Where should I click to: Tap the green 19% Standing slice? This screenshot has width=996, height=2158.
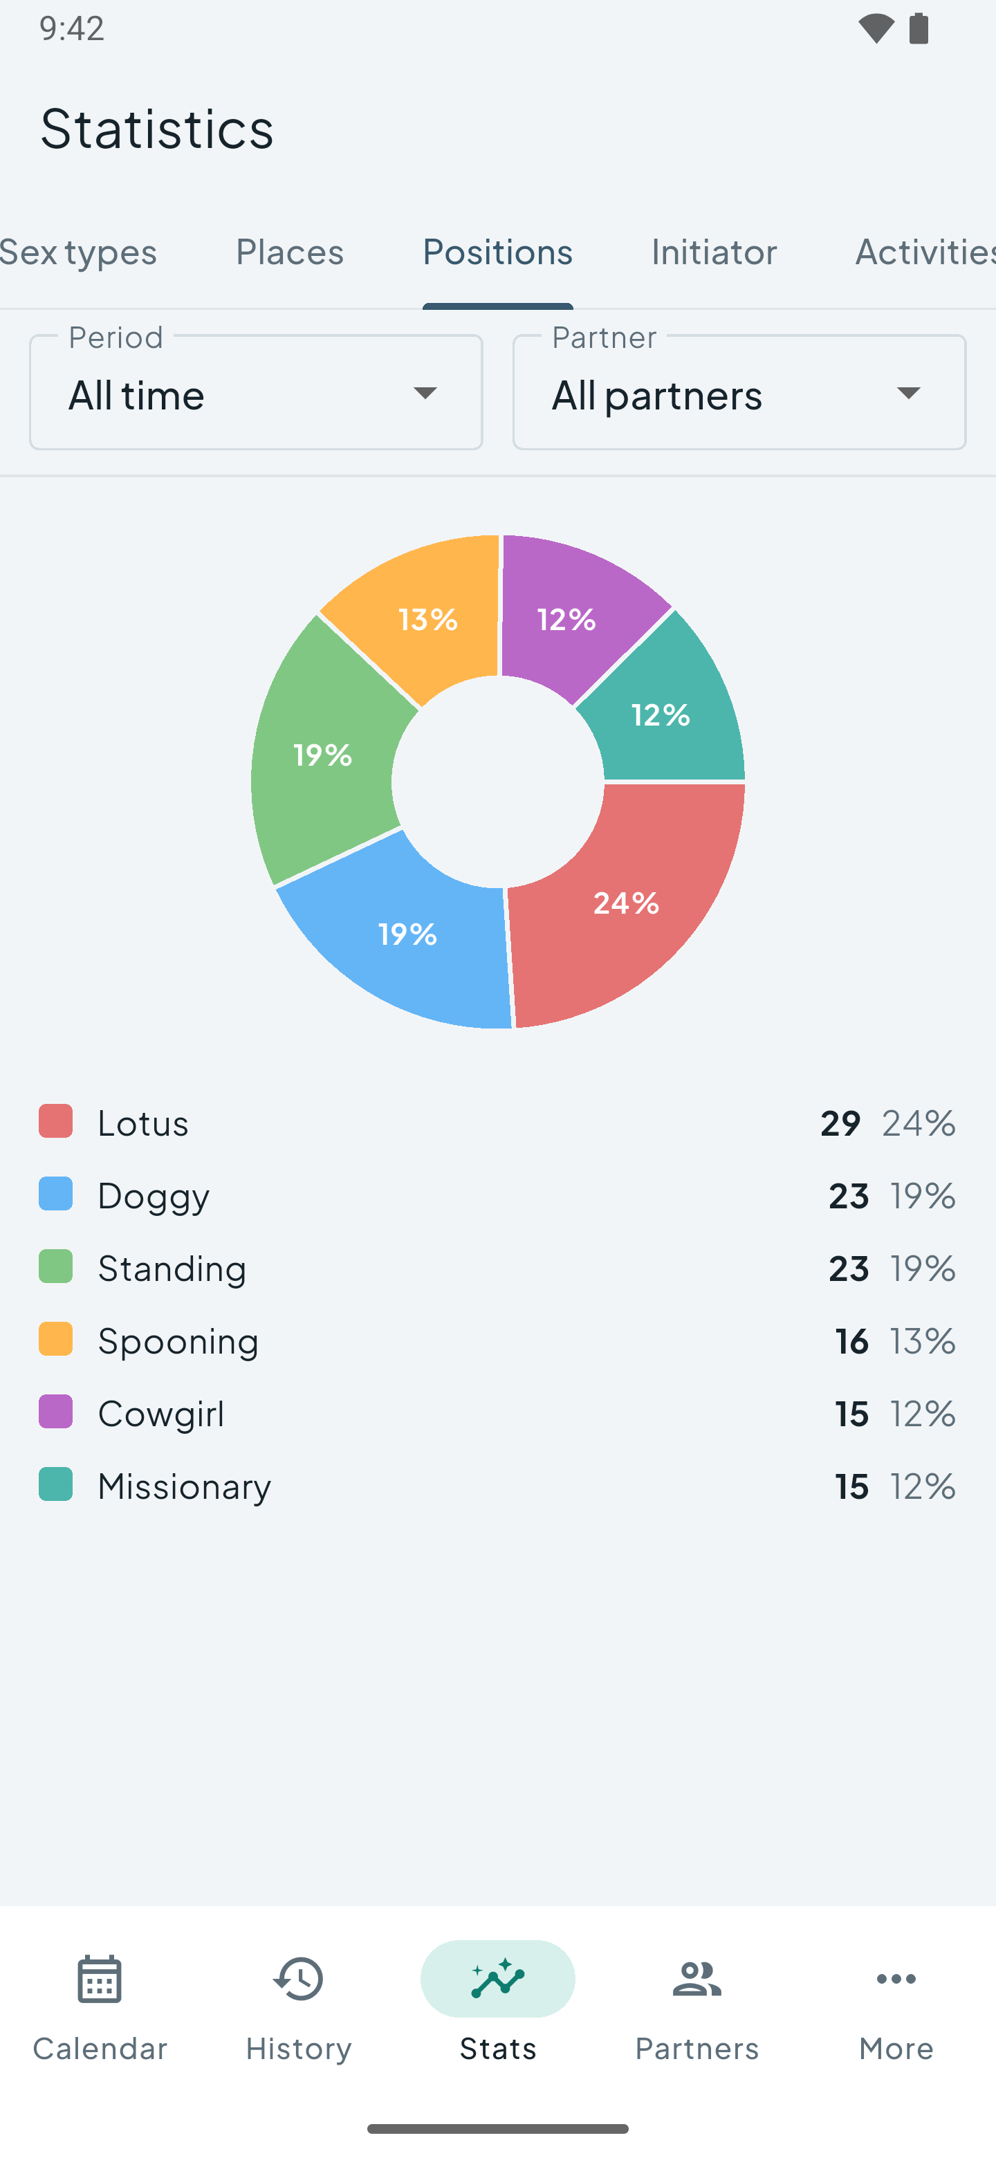click(322, 754)
